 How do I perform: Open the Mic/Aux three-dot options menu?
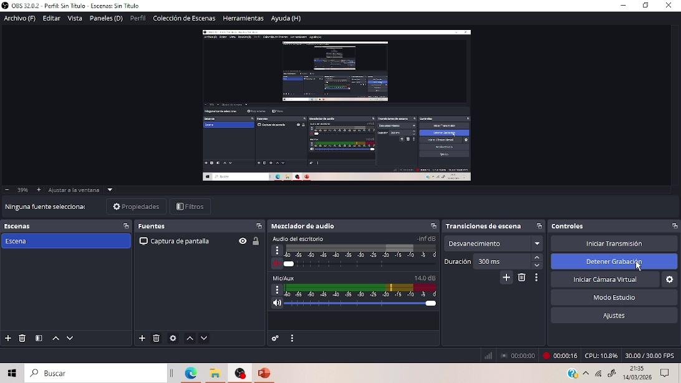(x=277, y=290)
